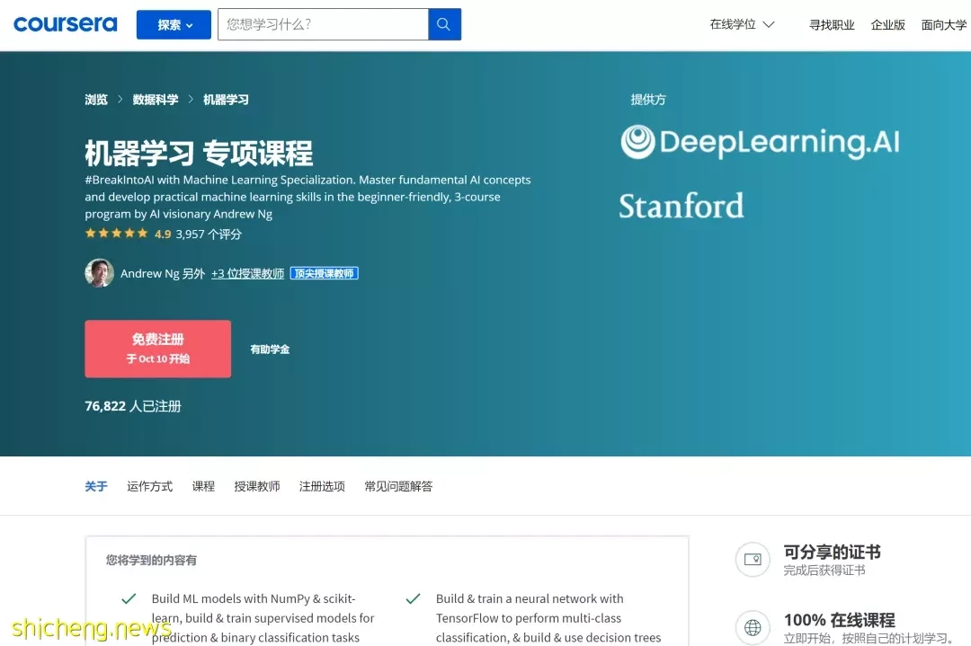Click Andrew Ng's profile photo

click(x=99, y=273)
